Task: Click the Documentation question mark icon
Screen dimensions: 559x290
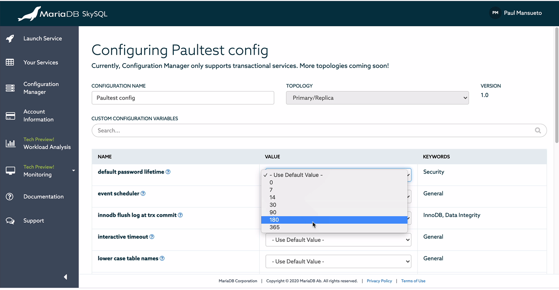Action: point(10,197)
